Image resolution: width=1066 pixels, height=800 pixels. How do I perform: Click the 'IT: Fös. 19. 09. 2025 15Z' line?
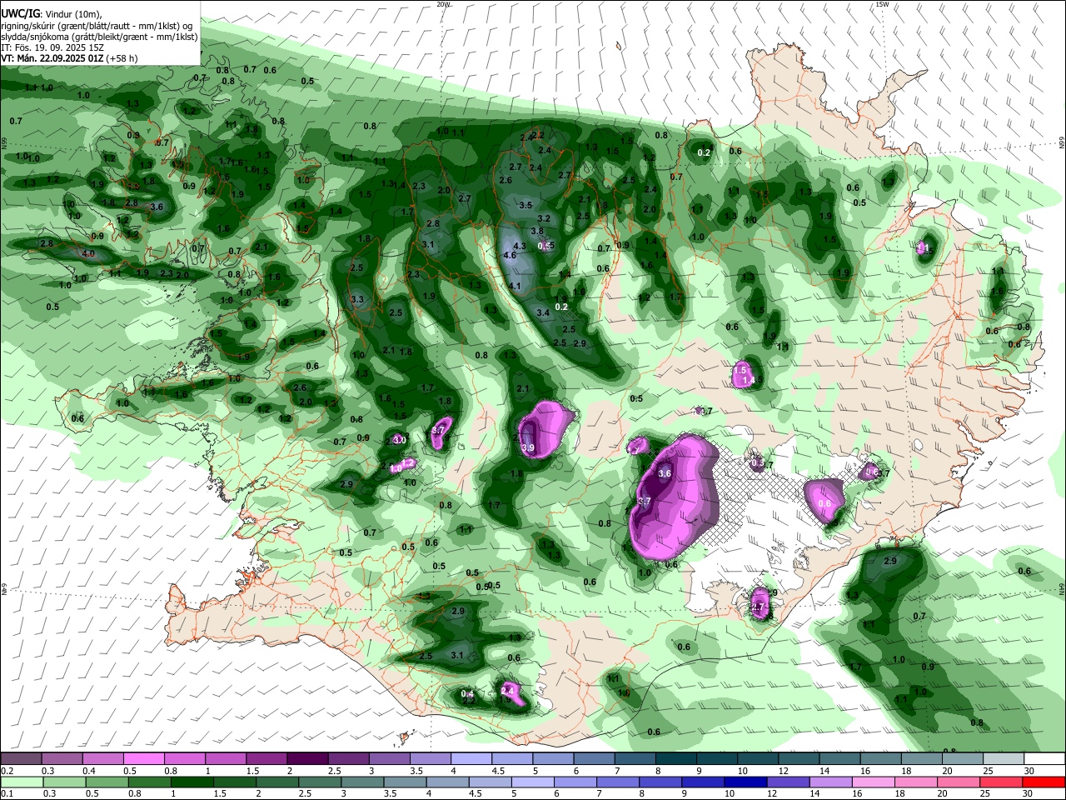click(x=52, y=47)
